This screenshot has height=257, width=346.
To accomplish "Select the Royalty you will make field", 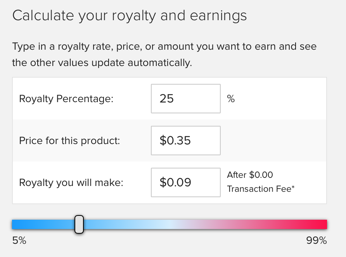I will pyautogui.click(x=185, y=182).
